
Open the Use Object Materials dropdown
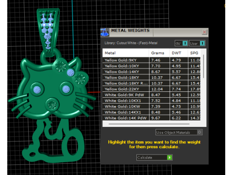click(x=179, y=132)
